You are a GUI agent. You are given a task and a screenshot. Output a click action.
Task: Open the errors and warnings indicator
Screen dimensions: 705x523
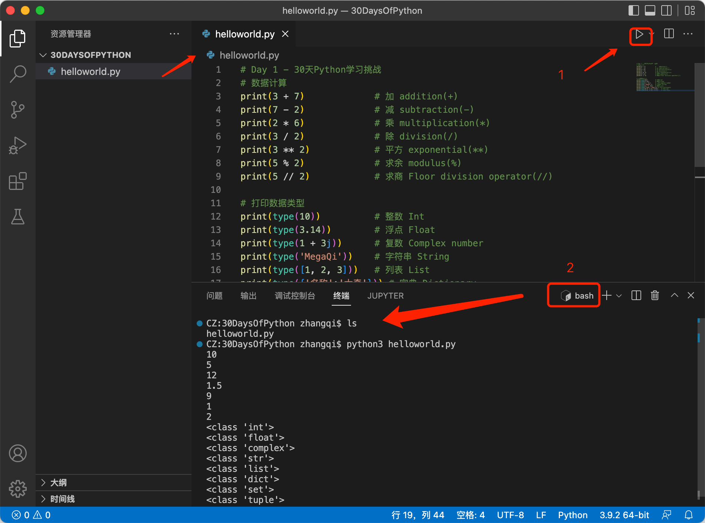[31, 515]
